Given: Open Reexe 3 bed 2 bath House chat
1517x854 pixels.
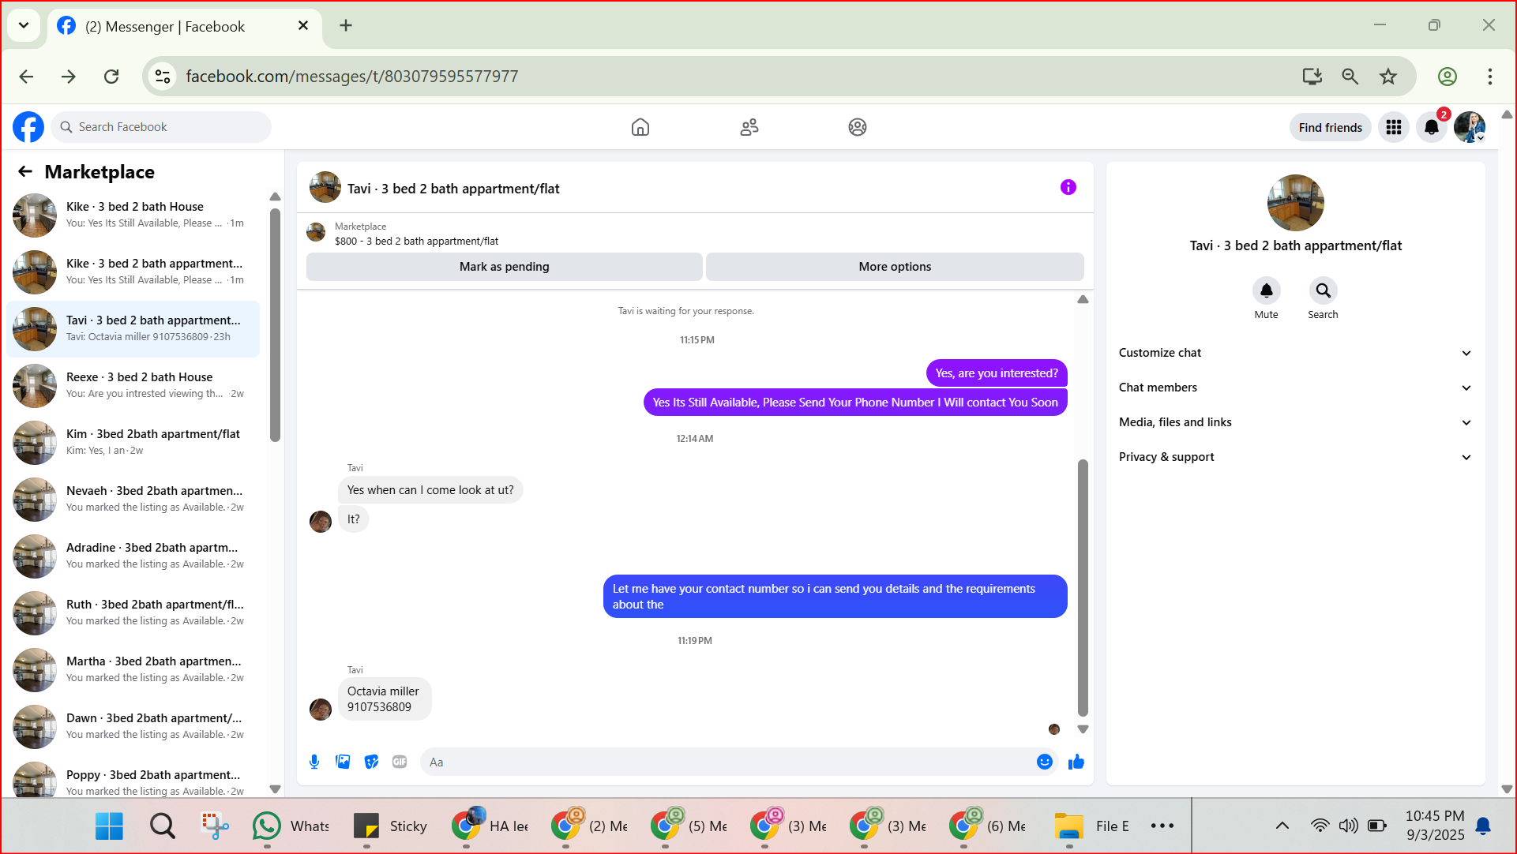Looking at the screenshot, I should (x=133, y=385).
